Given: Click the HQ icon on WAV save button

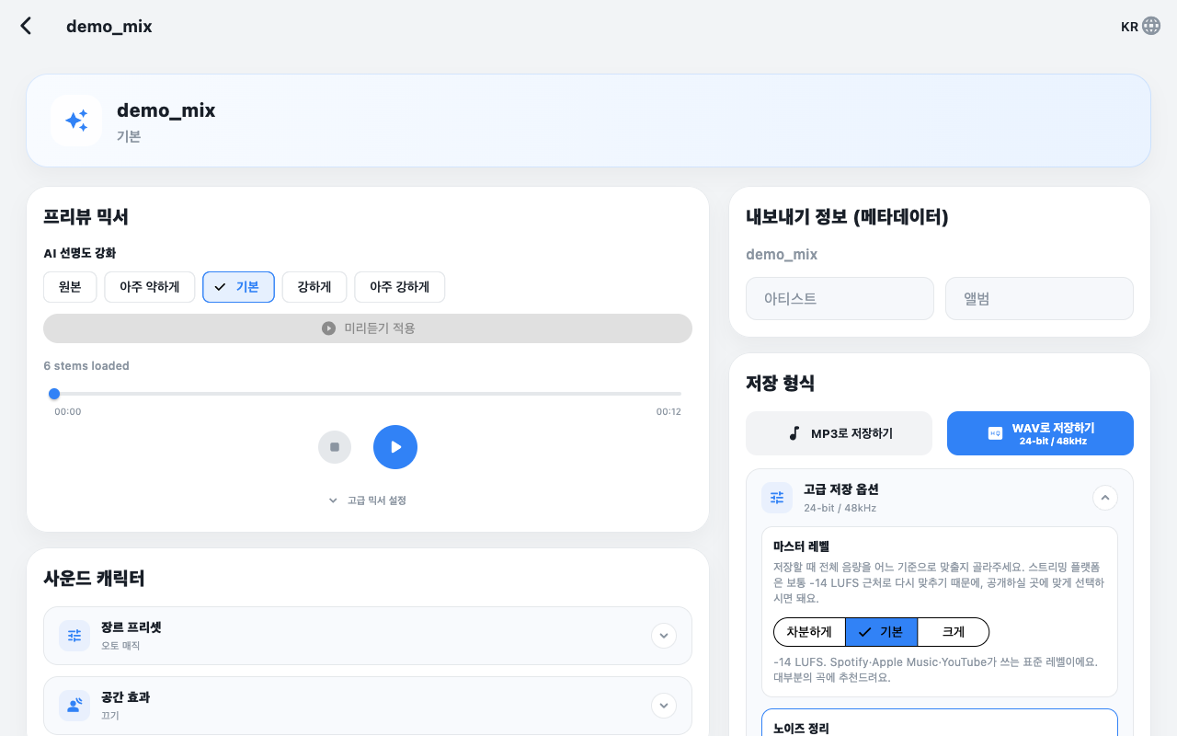Looking at the screenshot, I should click(995, 433).
